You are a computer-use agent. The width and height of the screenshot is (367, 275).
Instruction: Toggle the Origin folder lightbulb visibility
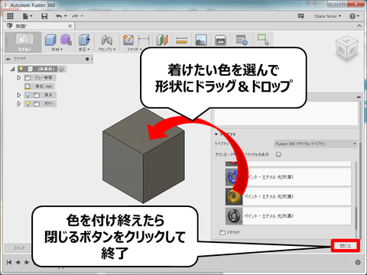(28, 95)
